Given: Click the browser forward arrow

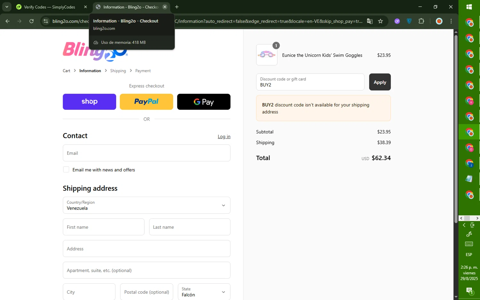Looking at the screenshot, I should (20, 21).
